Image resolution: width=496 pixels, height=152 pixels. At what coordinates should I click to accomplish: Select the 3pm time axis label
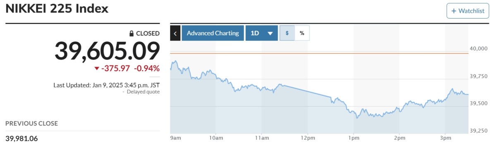pyautogui.click(x=446, y=138)
